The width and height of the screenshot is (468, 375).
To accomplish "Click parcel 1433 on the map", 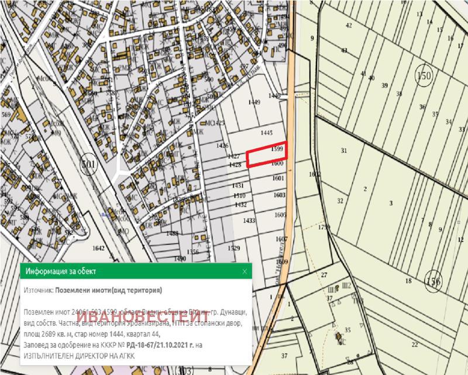I will [249, 220].
